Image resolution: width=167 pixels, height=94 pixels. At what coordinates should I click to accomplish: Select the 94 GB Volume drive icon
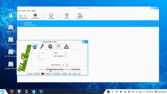click(x=11, y=41)
